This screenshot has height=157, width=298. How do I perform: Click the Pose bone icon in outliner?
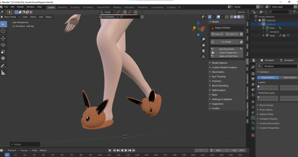280,28
